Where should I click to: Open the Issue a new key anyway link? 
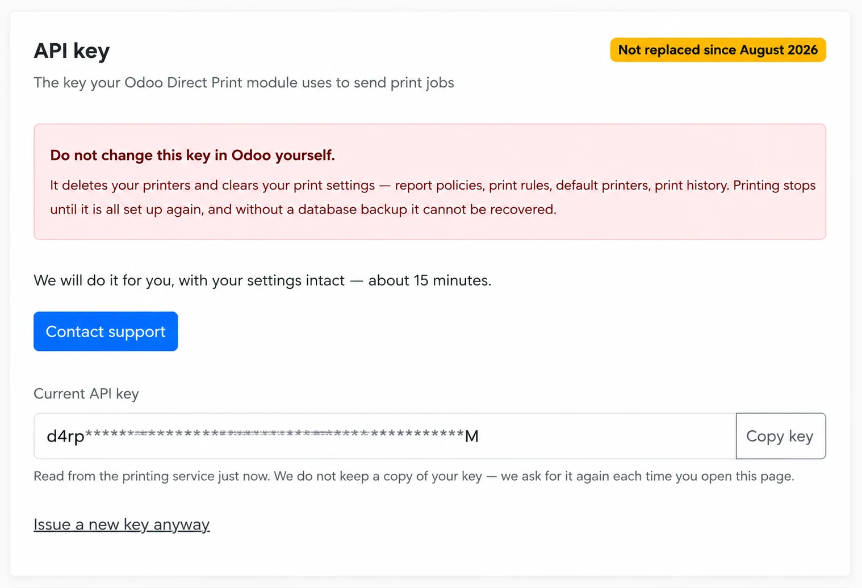[122, 524]
